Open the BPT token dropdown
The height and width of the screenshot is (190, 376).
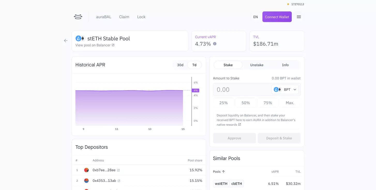click(285, 89)
